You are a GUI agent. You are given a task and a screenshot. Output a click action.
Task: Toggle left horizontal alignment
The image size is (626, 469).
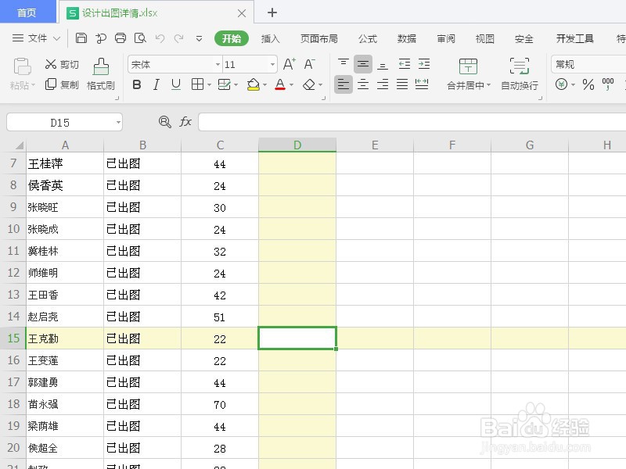344,84
